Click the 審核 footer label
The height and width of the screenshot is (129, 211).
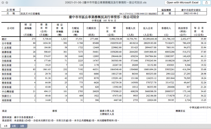tap(55, 111)
